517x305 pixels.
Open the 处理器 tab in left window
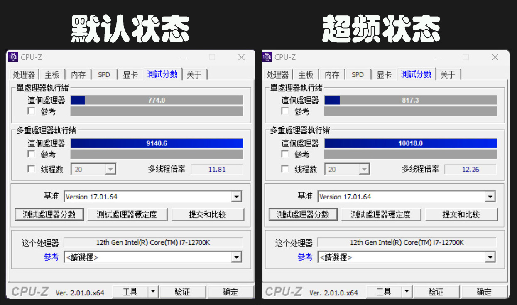[24, 75]
